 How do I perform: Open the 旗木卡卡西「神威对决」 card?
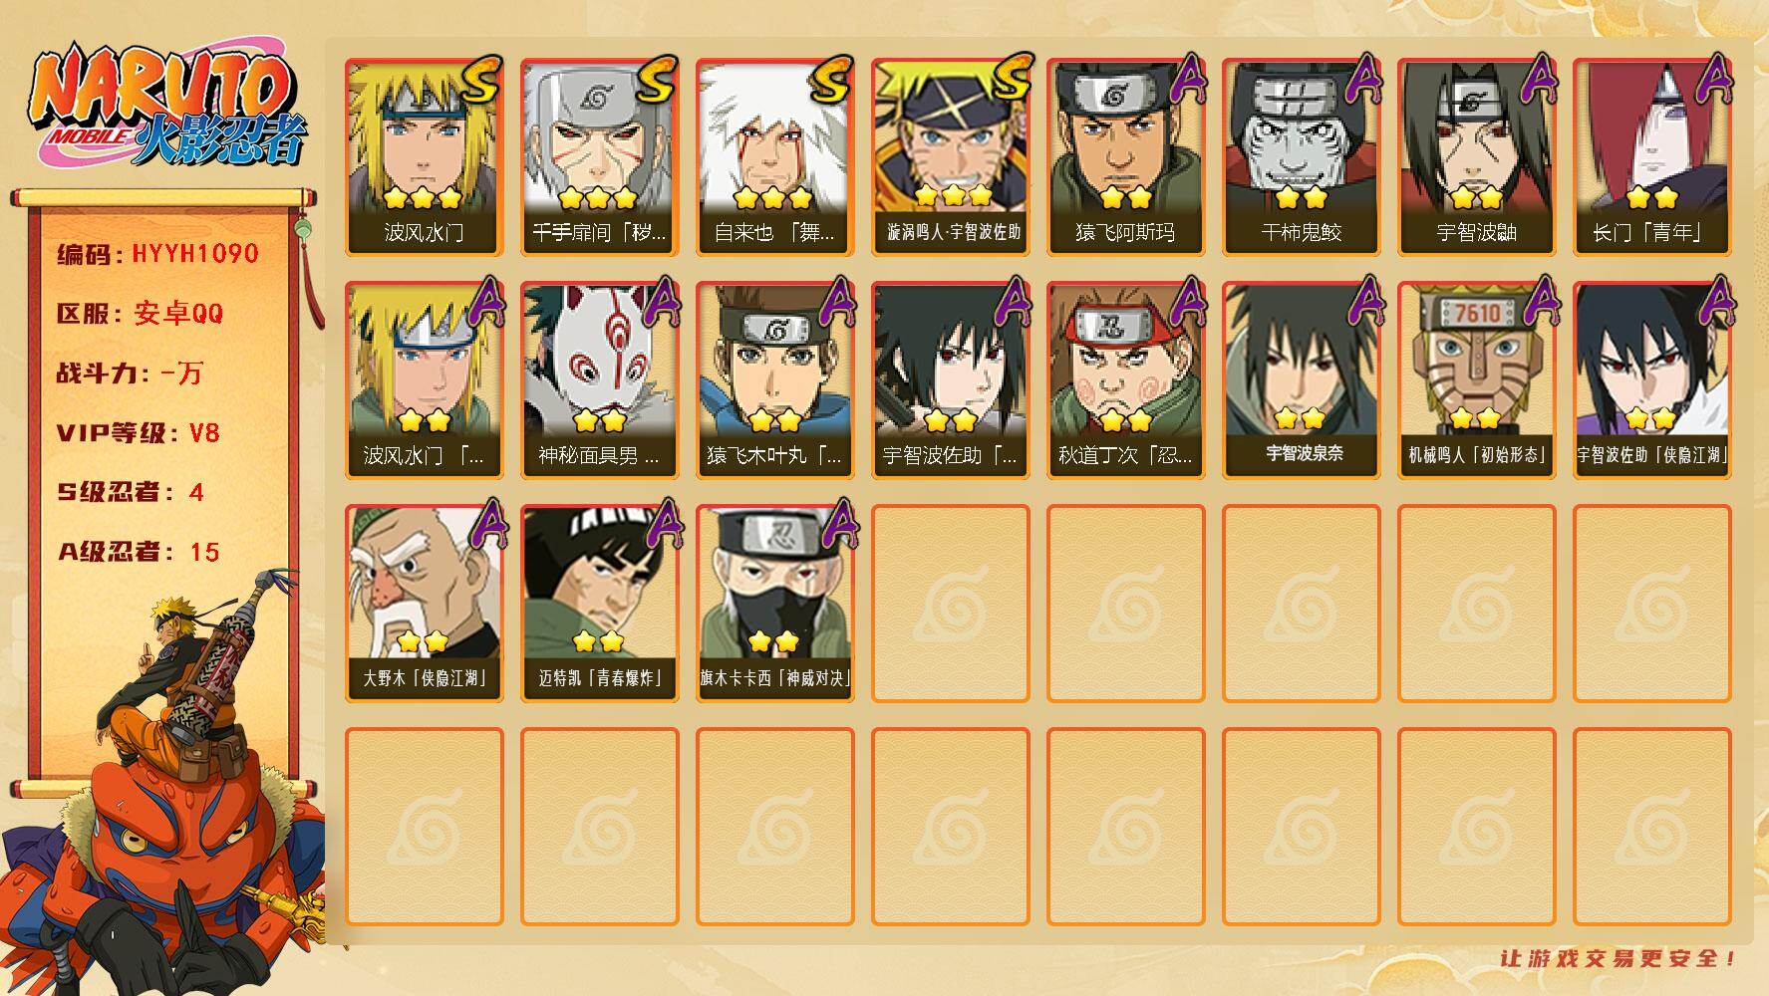click(775, 604)
